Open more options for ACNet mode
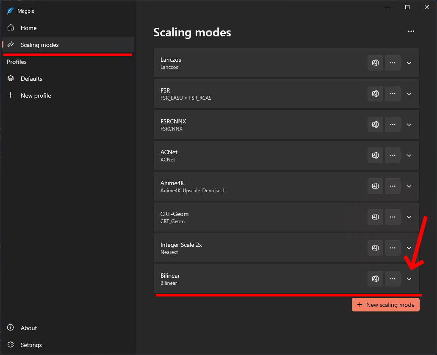Viewport: 437px width, 355px height. coord(393,156)
